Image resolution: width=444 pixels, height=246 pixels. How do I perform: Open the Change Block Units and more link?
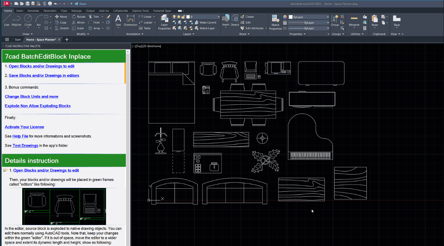[x=31, y=97]
